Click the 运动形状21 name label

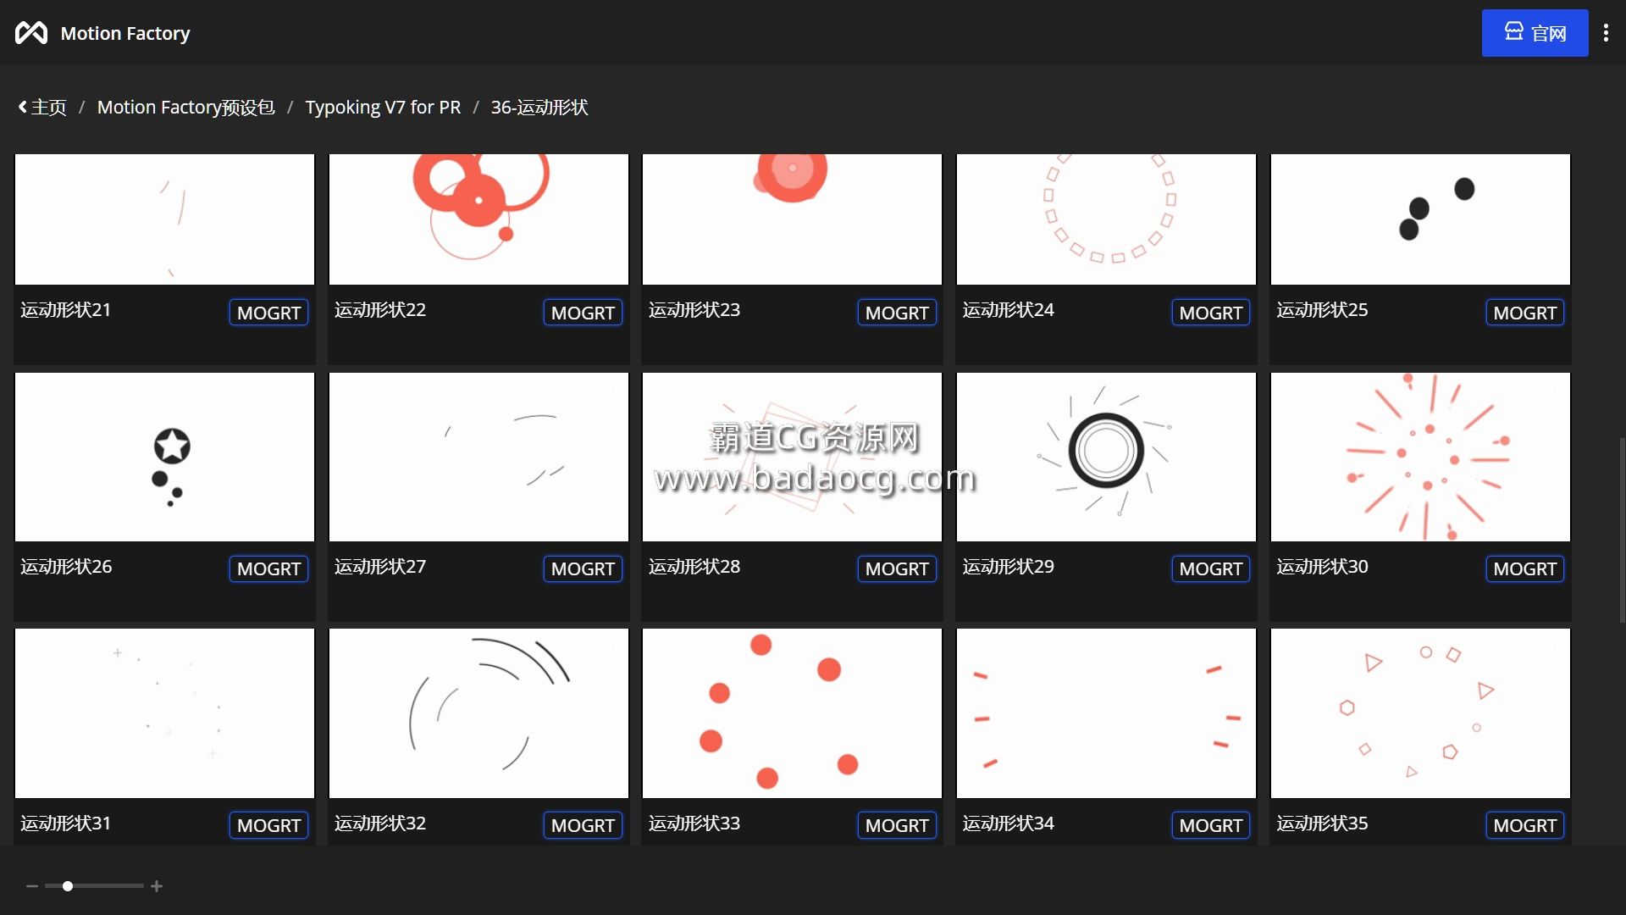66,310
